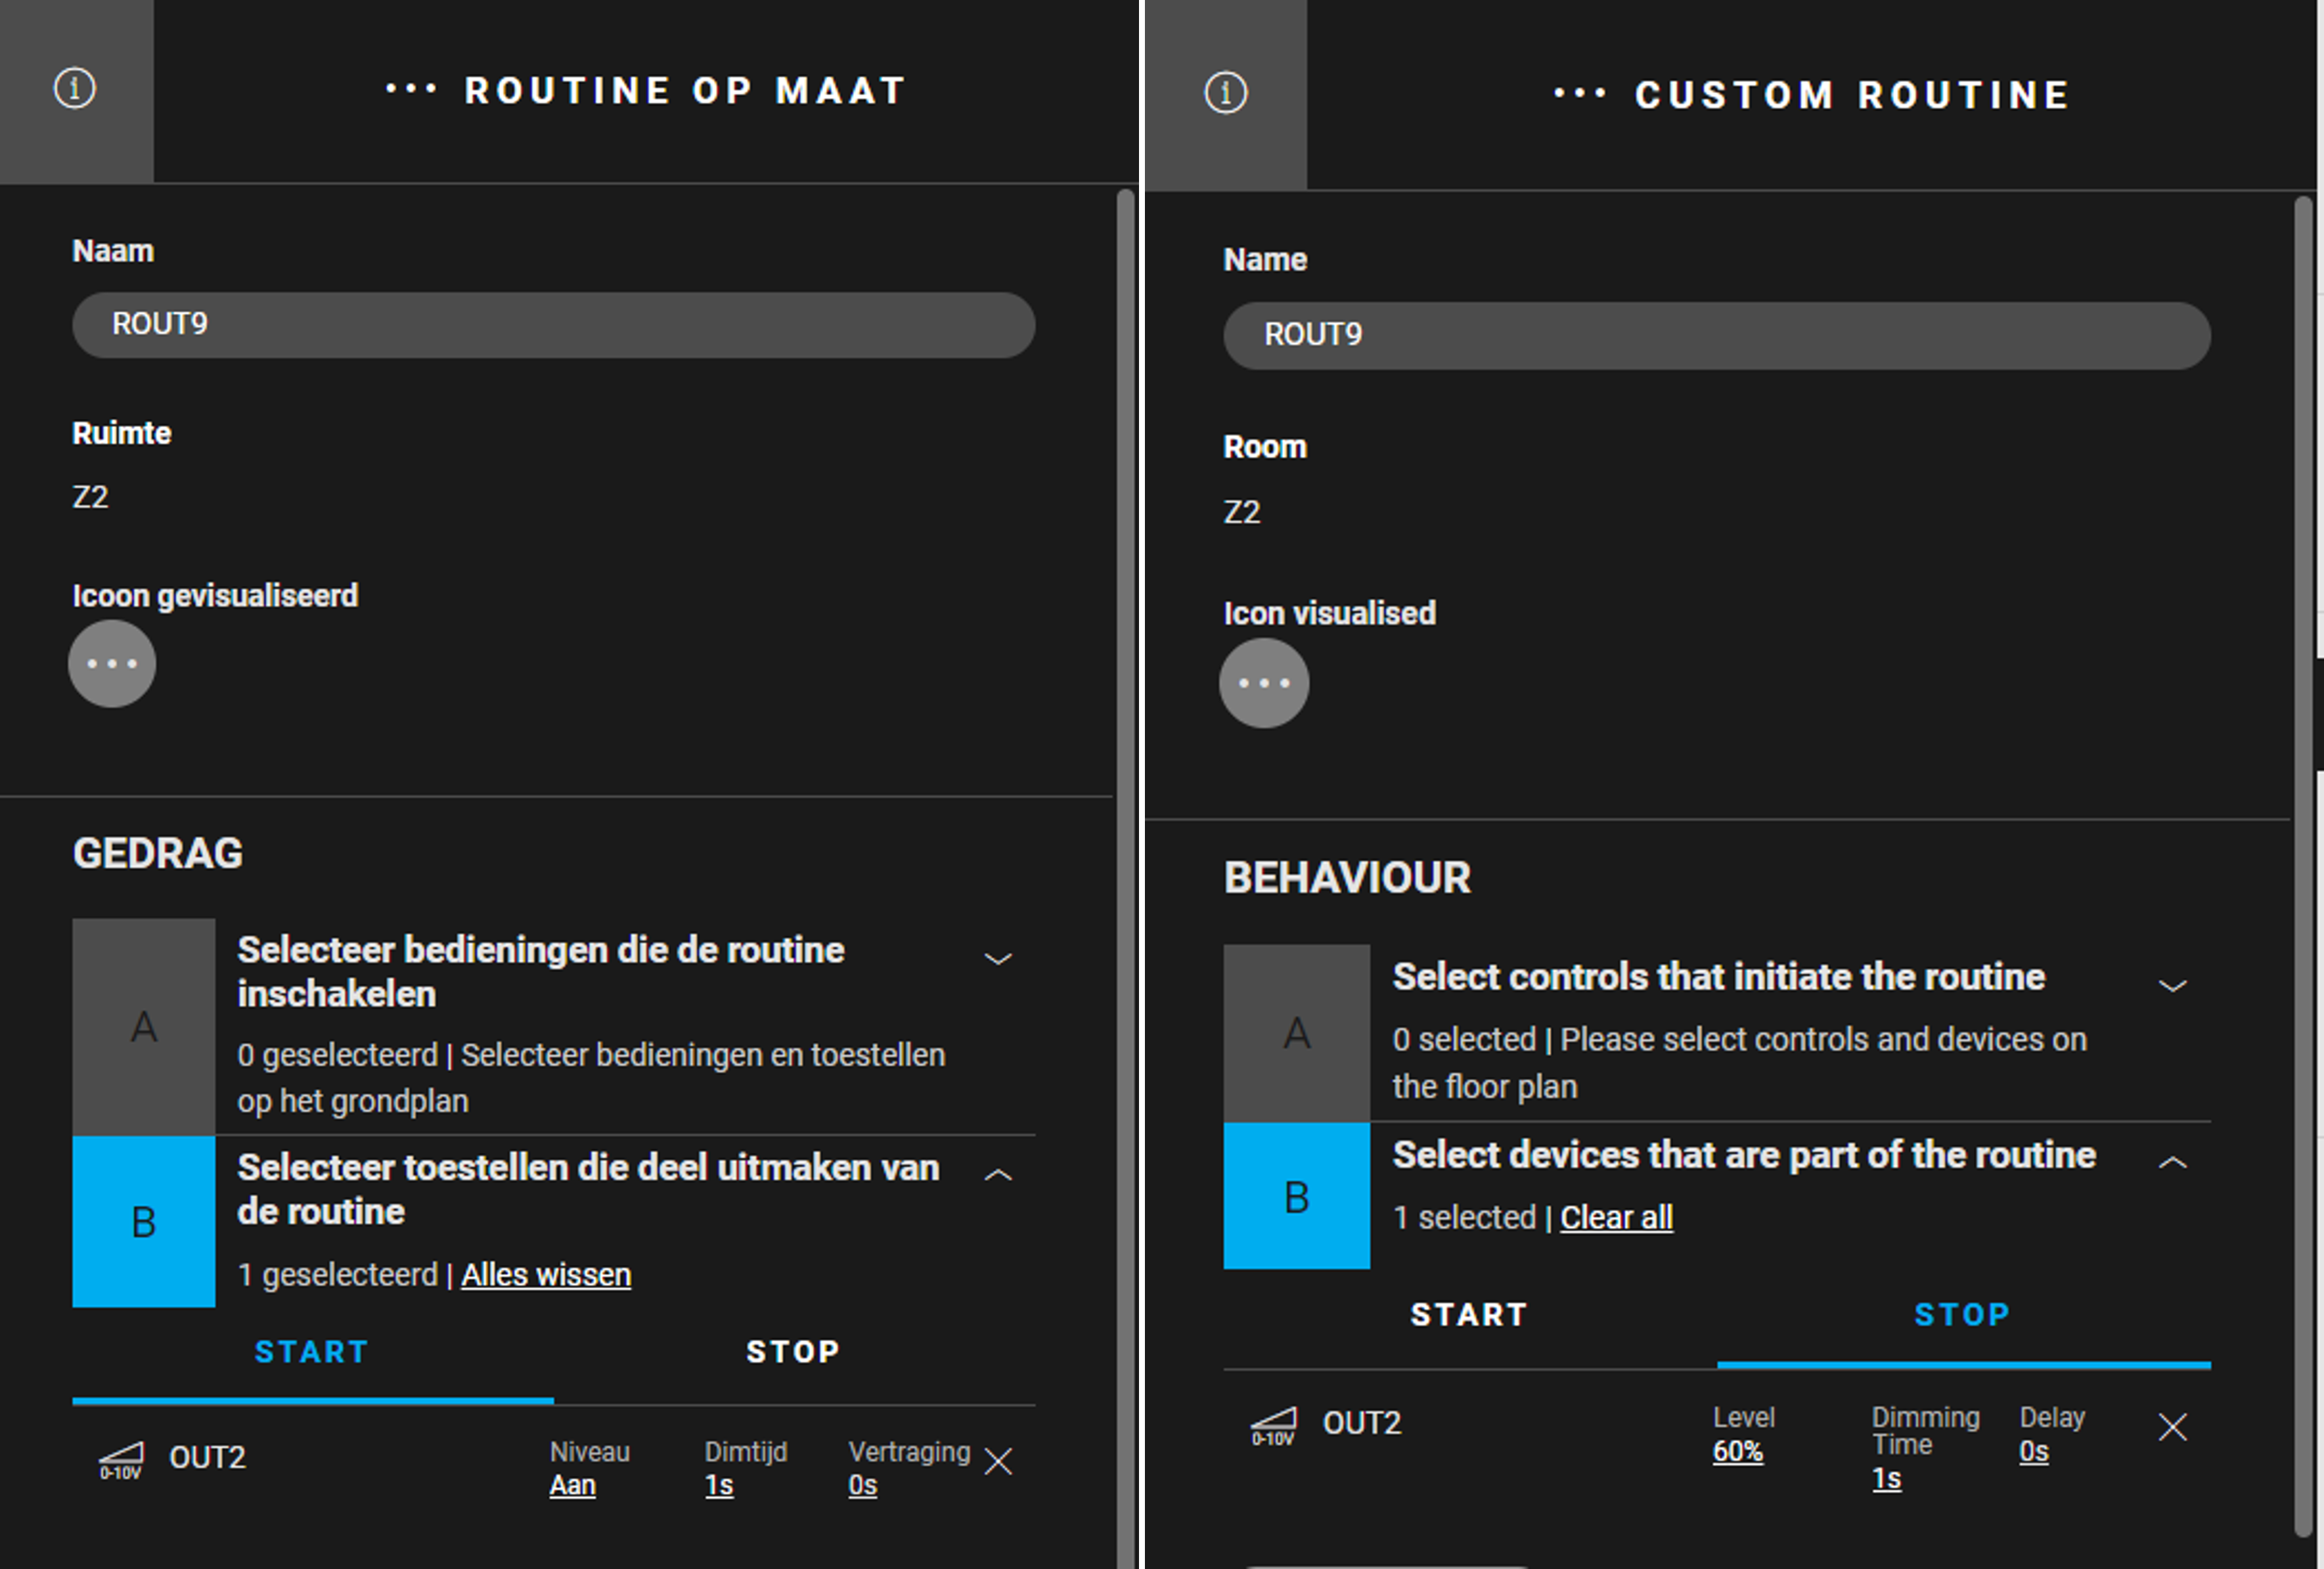
Task: Click scrollbar of Dutch panel
Action: (1126, 878)
